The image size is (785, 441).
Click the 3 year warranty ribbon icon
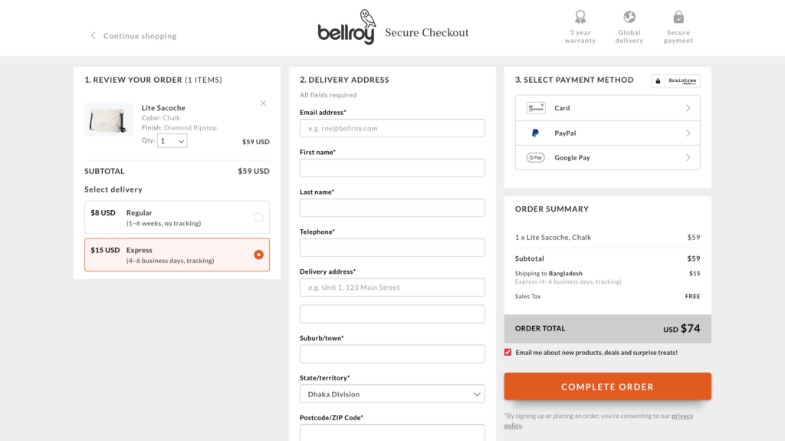580,17
